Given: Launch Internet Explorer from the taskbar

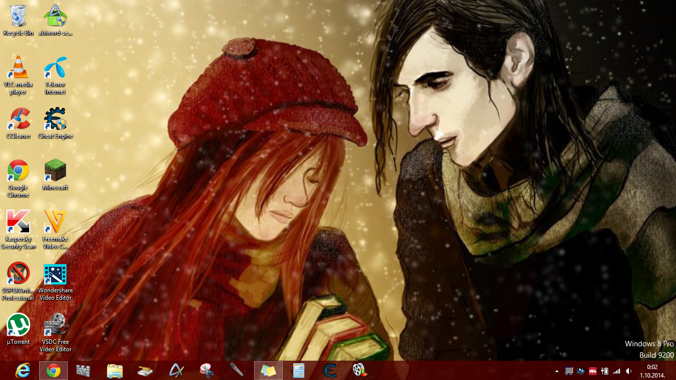Looking at the screenshot, I should [x=23, y=371].
